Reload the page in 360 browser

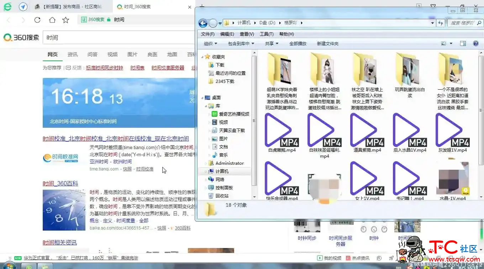(37, 20)
